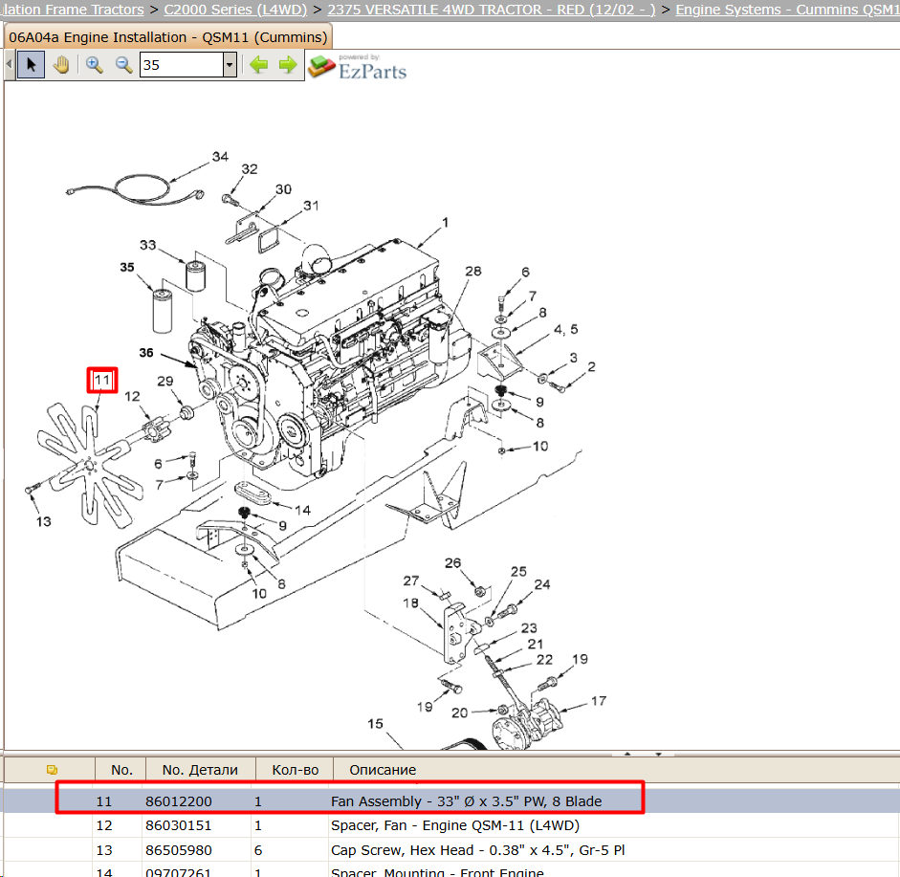Open Engine Systems - Cummins breadcrumb link
The image size is (900, 877).
(x=787, y=10)
